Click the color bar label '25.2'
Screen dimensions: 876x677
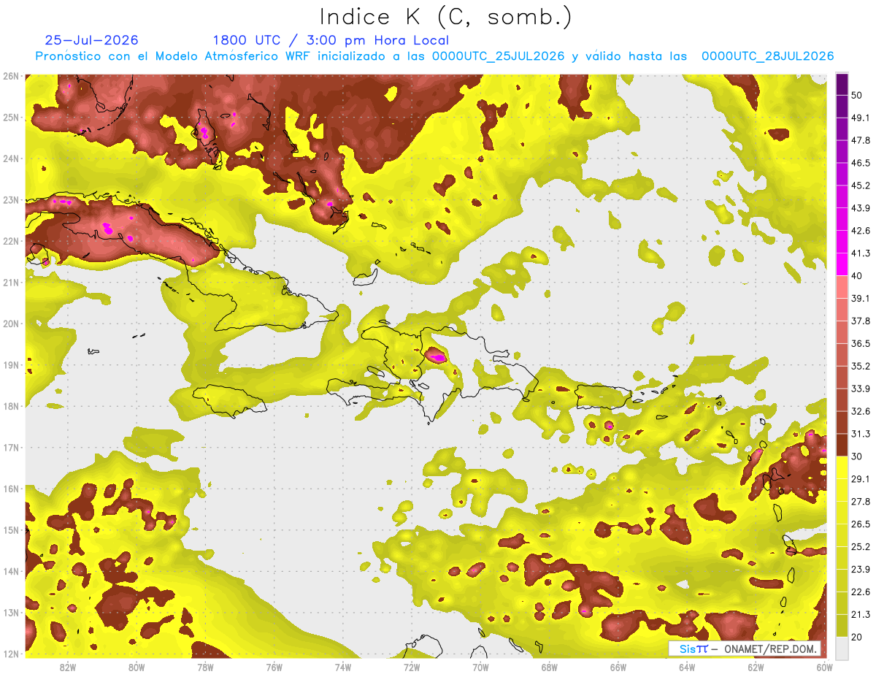860,546
